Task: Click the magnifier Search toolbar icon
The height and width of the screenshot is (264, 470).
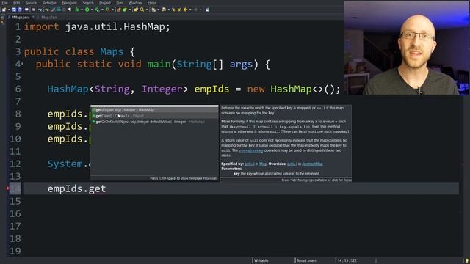Action: click(142, 10)
